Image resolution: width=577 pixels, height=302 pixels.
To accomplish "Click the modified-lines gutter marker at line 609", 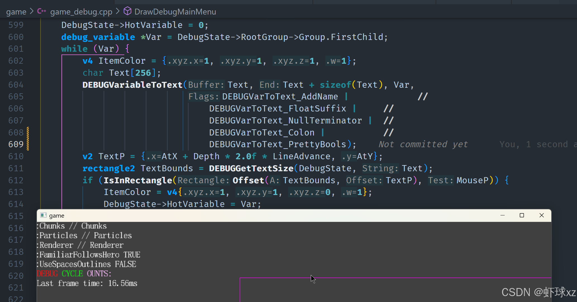I will tap(28, 144).
